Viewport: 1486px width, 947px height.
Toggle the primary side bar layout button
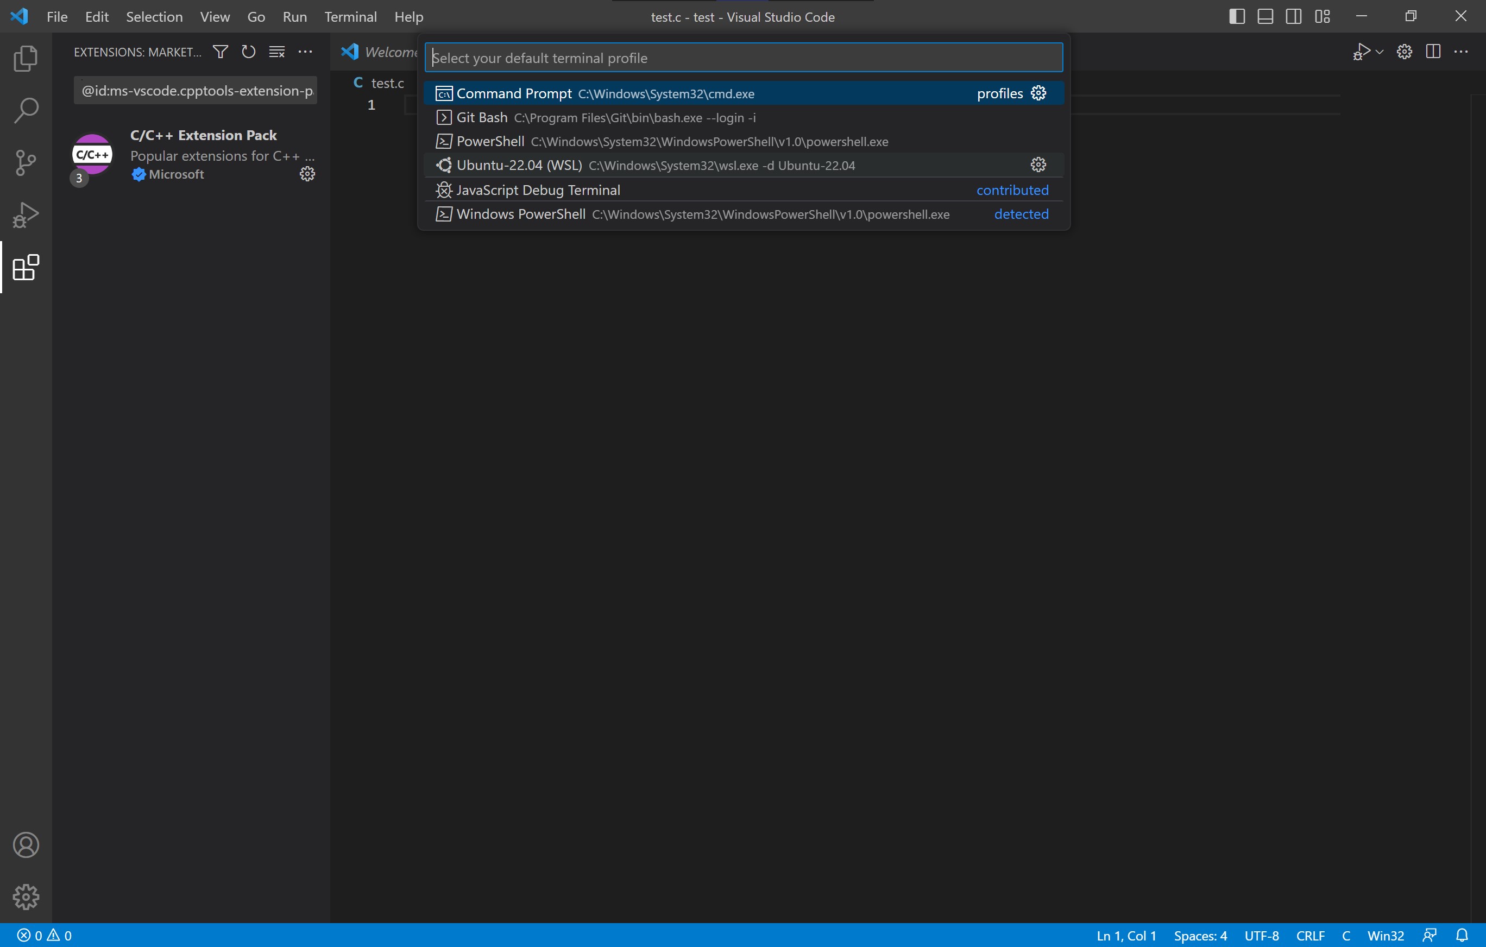[1237, 17]
